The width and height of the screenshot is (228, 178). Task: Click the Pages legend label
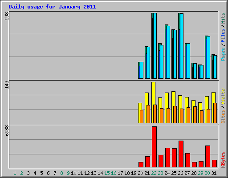[223, 54]
